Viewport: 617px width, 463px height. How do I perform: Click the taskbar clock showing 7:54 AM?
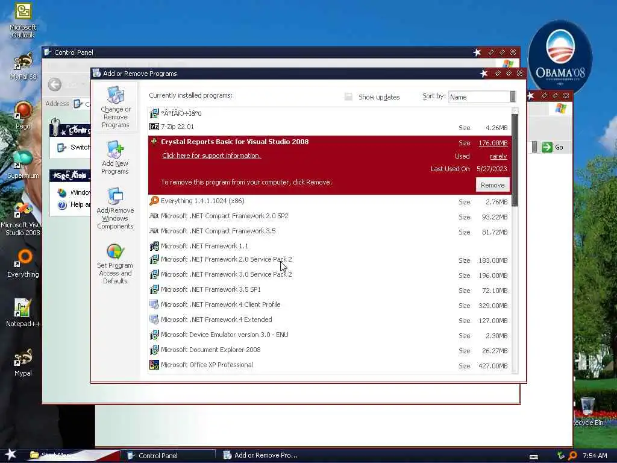pyautogui.click(x=595, y=456)
